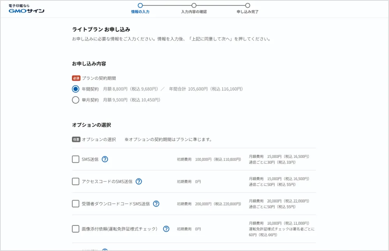Enable the SMS送信 option checkbox

(75, 159)
